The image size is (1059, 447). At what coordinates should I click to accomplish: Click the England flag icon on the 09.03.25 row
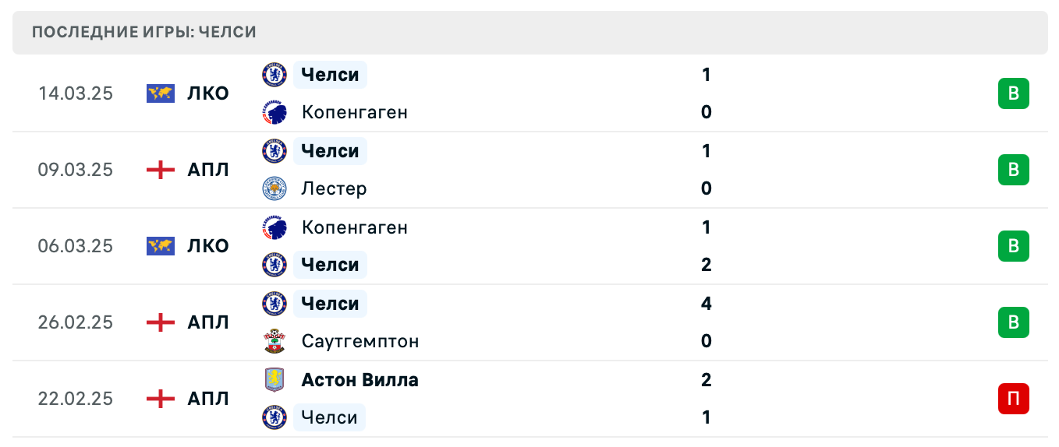click(161, 170)
